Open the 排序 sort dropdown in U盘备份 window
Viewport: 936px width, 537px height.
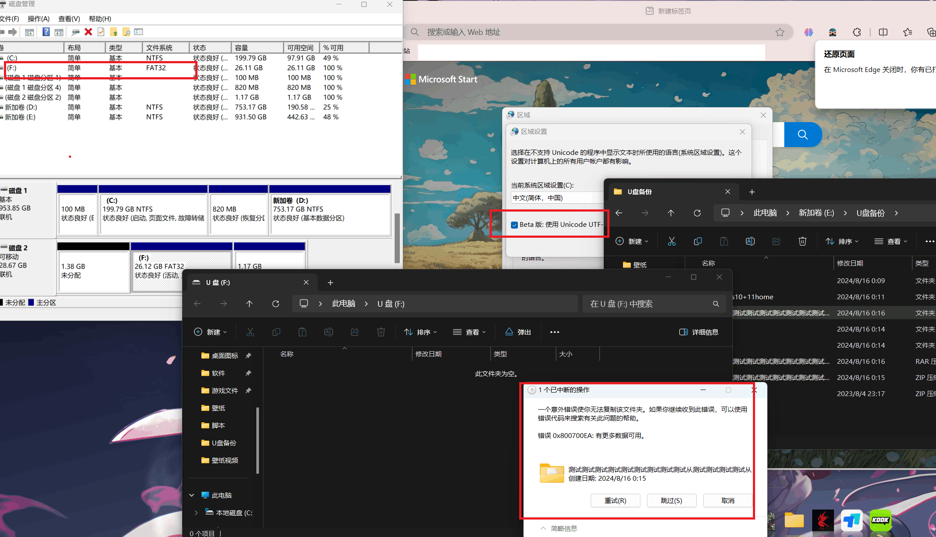click(841, 241)
